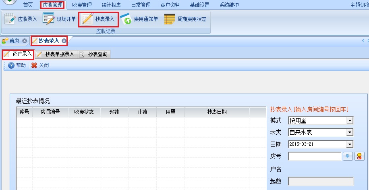The width and height of the screenshot is (369, 190).
Task: Click the 起数 column header
Action: (114, 112)
